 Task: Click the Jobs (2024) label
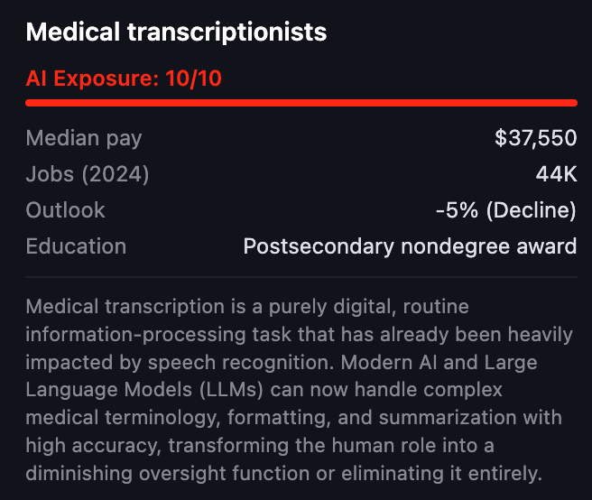[88, 174]
